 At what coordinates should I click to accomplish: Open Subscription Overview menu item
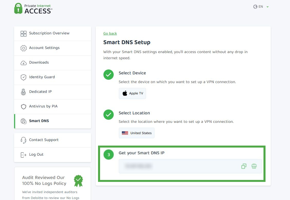53,33
